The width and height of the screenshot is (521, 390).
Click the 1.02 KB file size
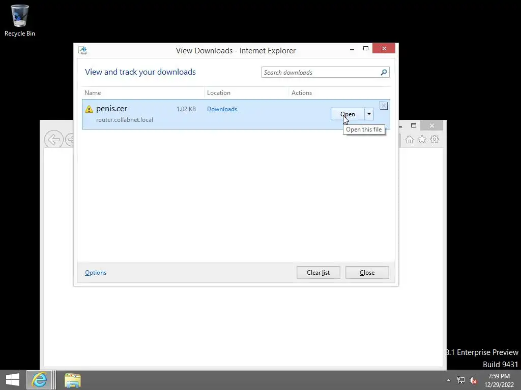coord(186,109)
